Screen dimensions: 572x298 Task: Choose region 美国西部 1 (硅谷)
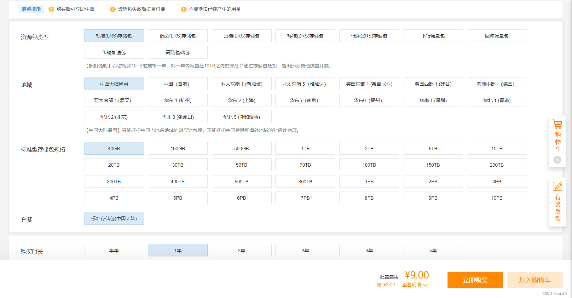click(433, 84)
